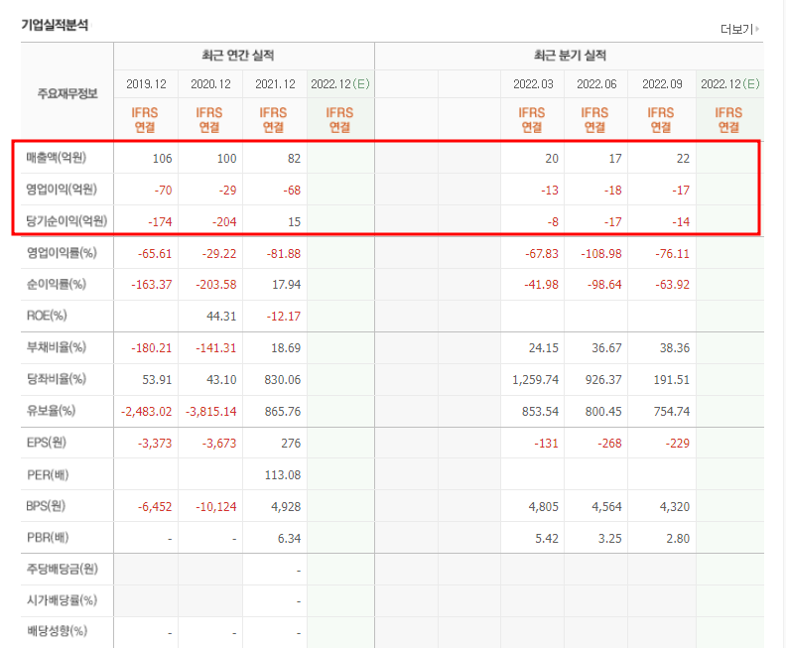Select the quarterly net margin -63.92
The width and height of the screenshot is (786, 648).
tap(673, 285)
